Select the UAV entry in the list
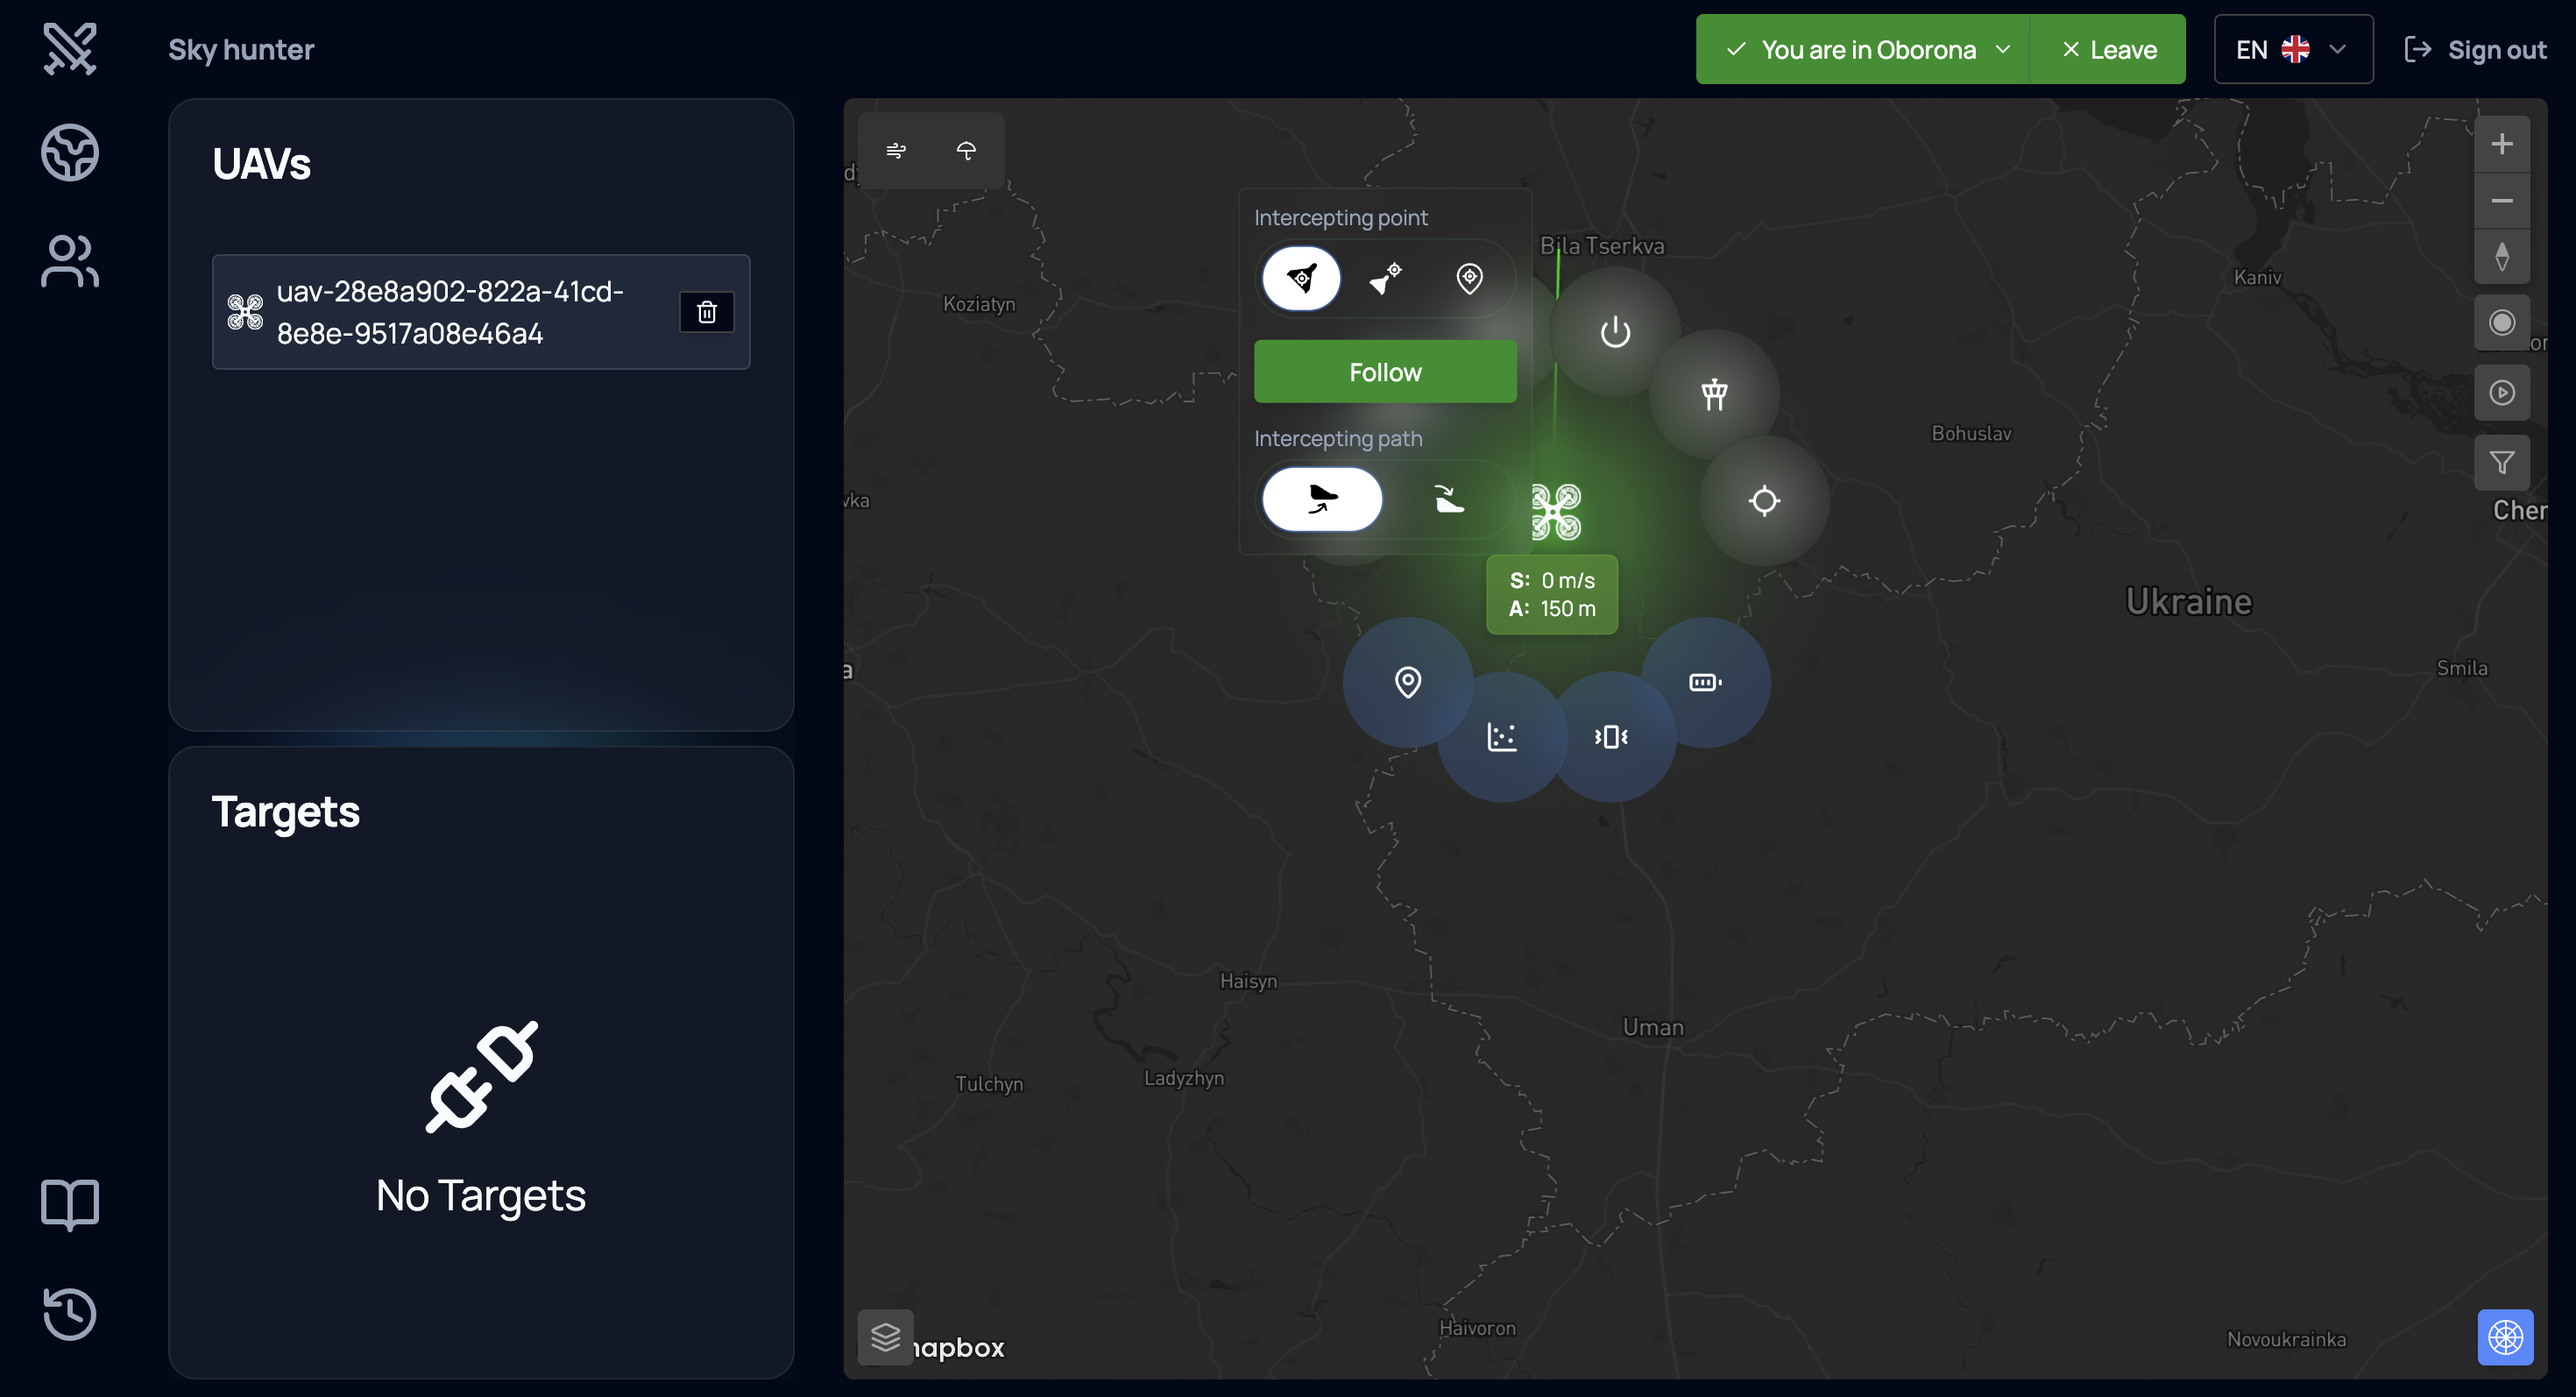Viewport: 2576px width, 1397px height. pos(450,312)
